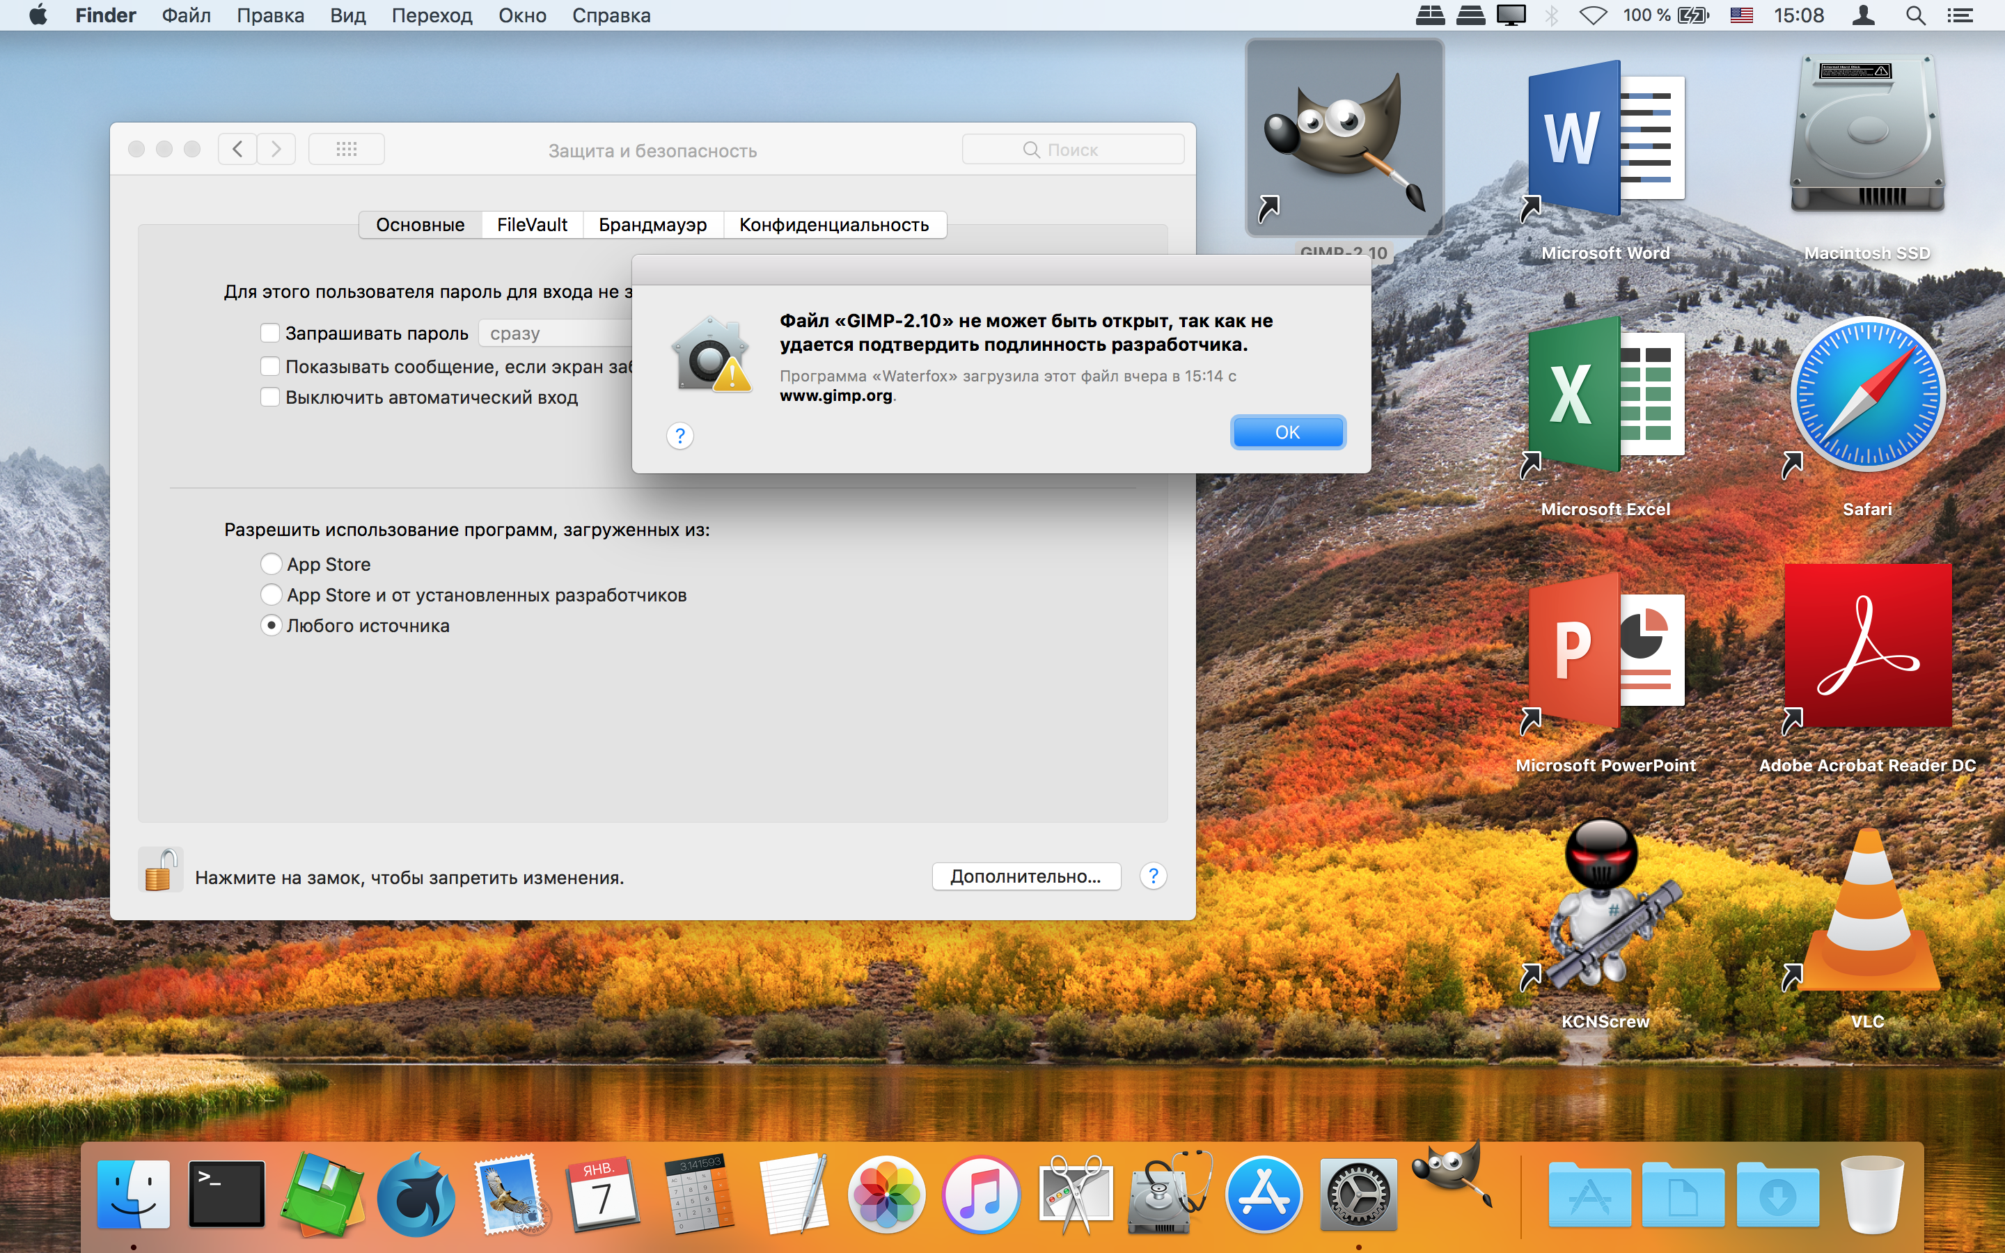Choose "App Store и от установленных разработчиков" option

(271, 595)
